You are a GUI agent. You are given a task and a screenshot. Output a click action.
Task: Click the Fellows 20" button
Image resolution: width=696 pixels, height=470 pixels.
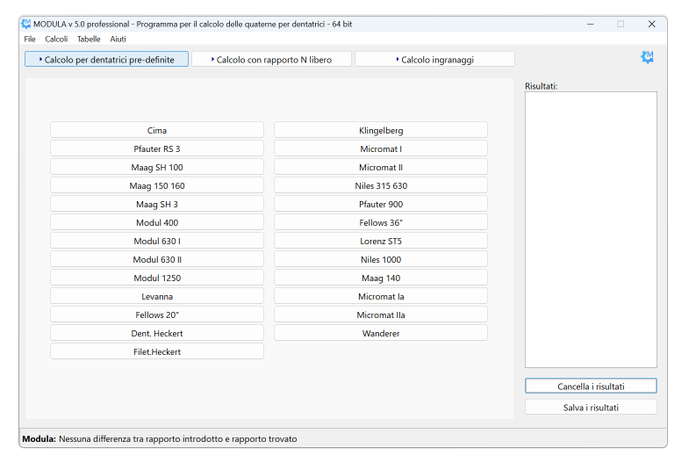point(157,315)
